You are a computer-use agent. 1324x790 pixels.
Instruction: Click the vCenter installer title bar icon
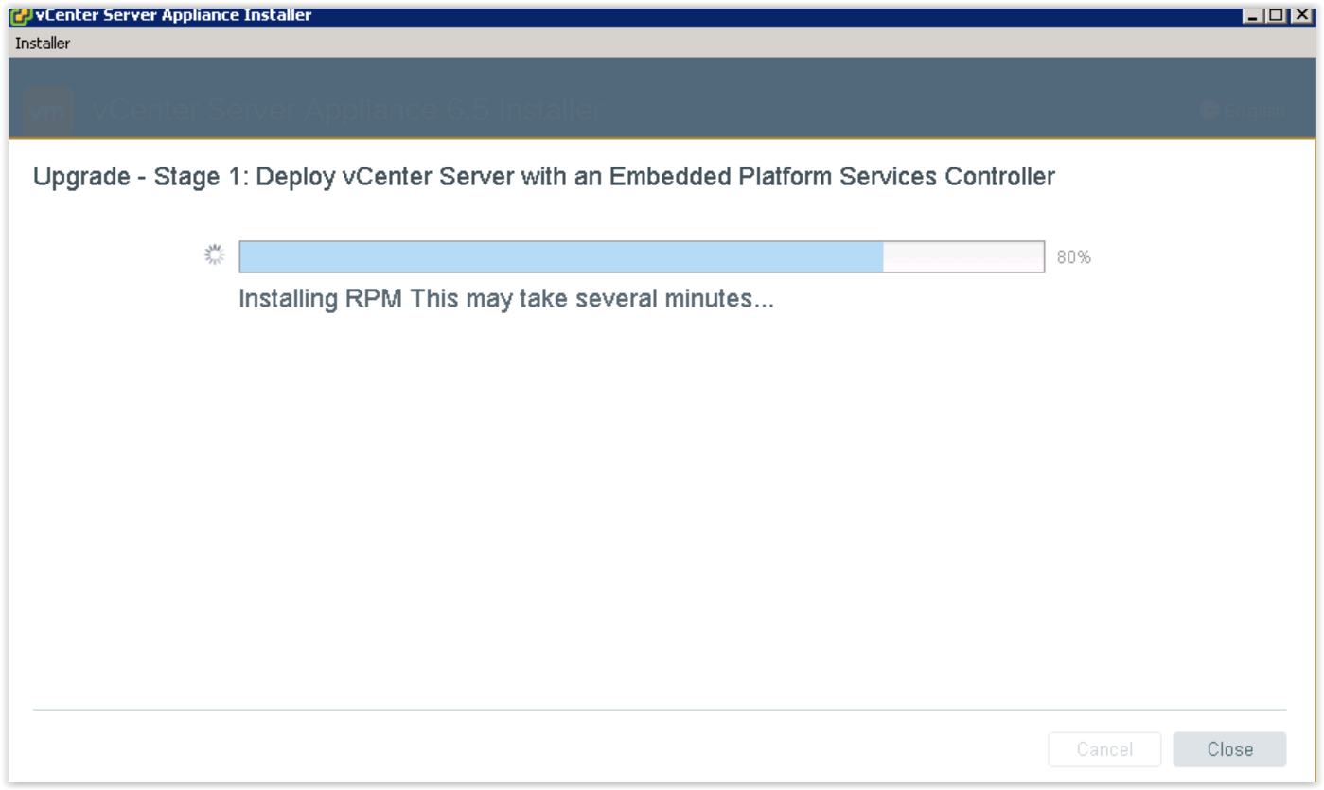[22, 15]
